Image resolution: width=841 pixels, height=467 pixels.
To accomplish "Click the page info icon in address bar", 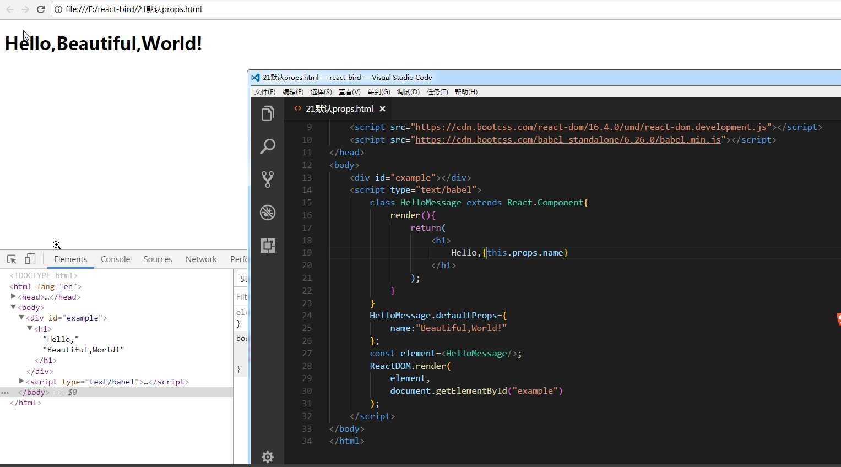I will click(58, 9).
